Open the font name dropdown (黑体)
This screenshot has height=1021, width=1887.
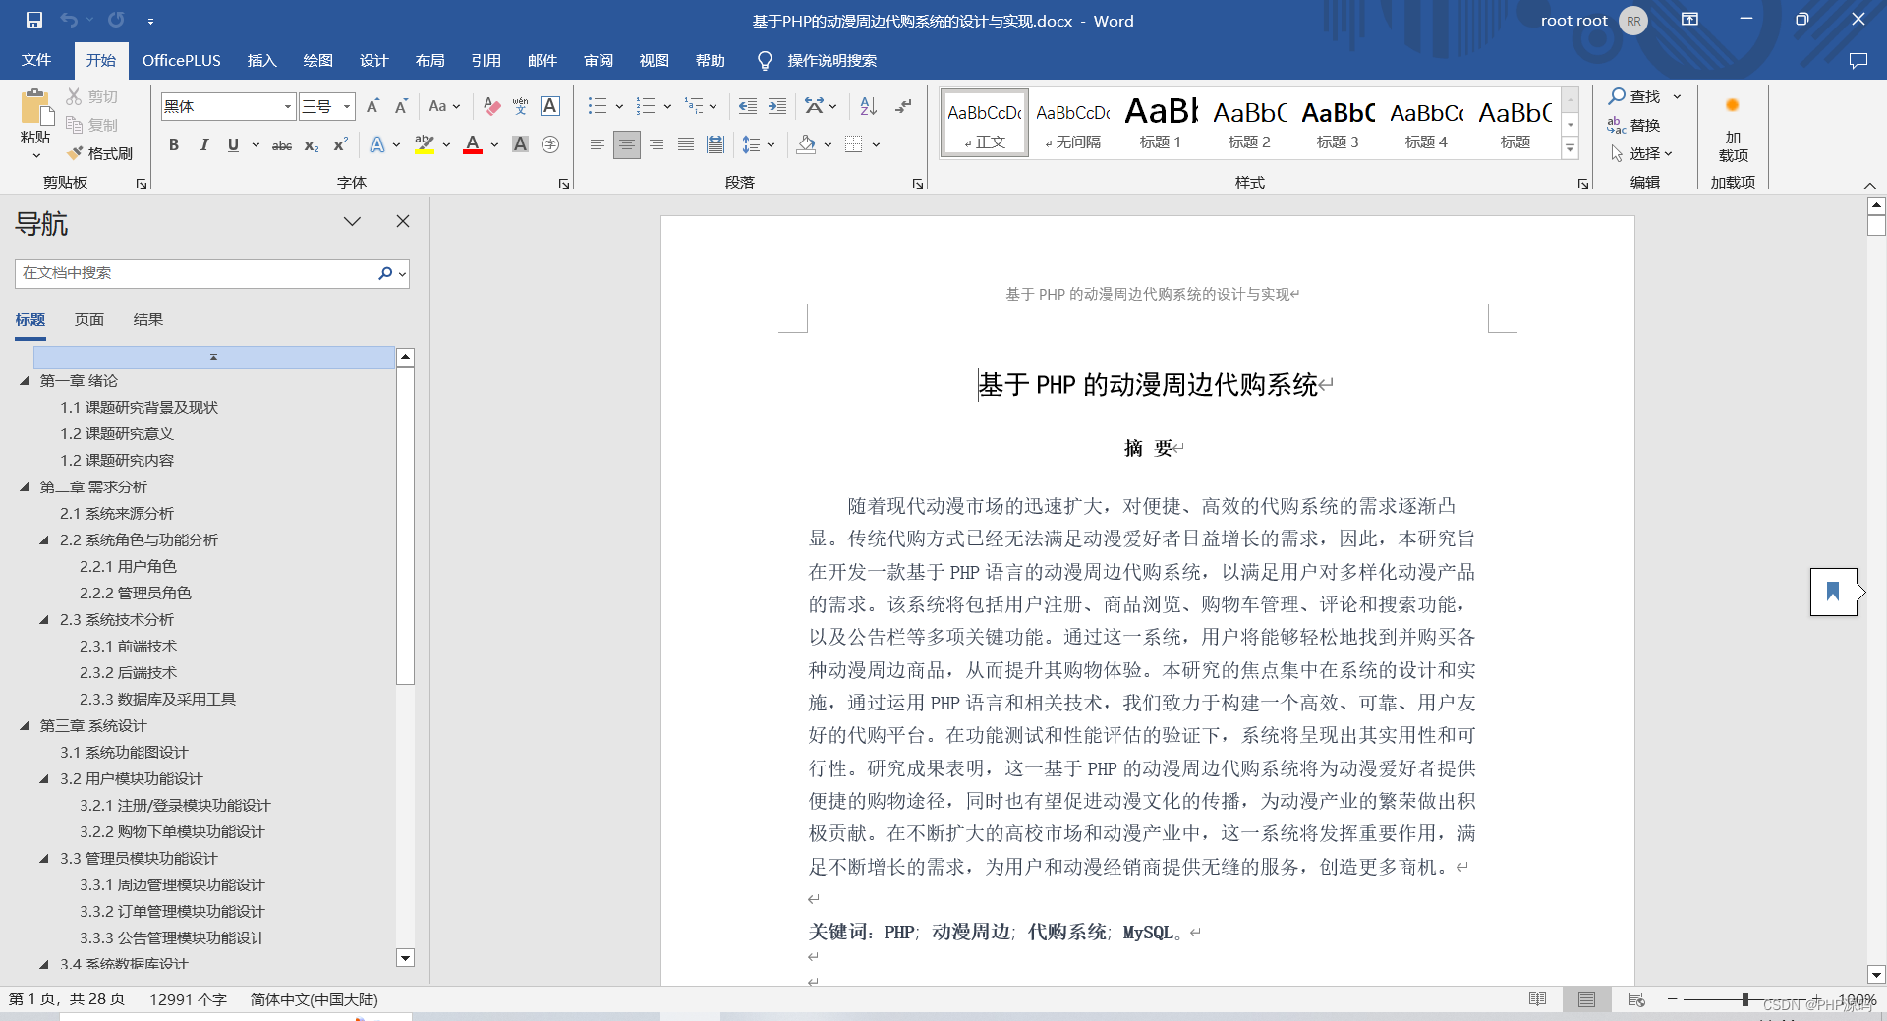pos(288,106)
